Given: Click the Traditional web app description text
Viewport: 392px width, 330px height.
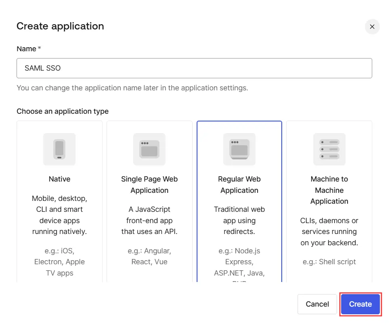Looking at the screenshot, I should pos(239,221).
